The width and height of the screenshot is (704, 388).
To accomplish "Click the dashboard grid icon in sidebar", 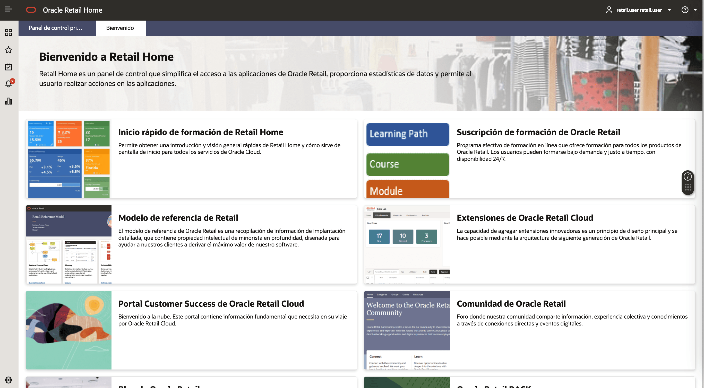I will 8,32.
